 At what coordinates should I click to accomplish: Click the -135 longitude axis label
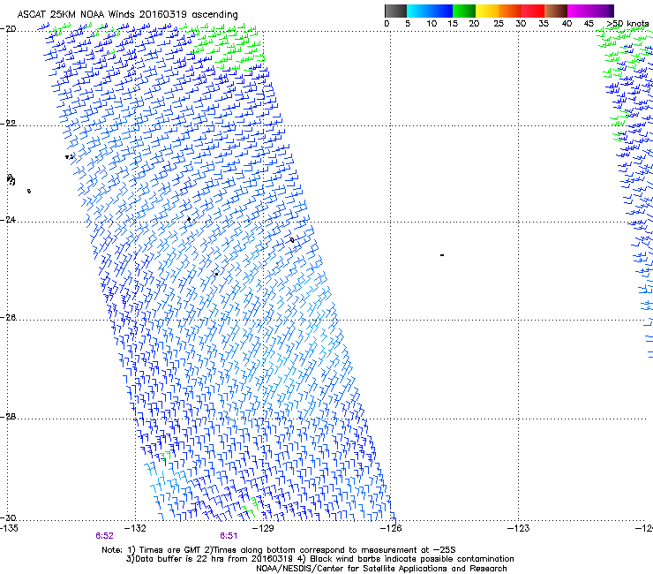9,529
